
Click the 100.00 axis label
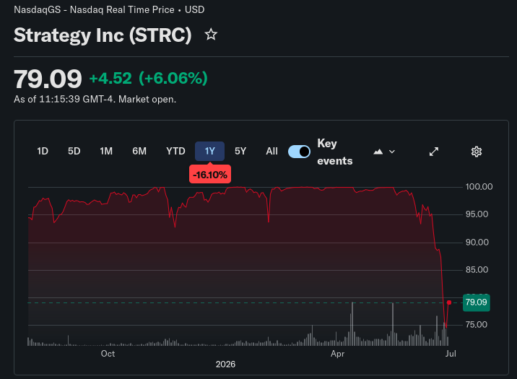(479, 187)
